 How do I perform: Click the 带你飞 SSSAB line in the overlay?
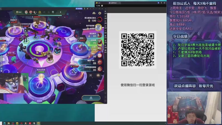point(179,16)
